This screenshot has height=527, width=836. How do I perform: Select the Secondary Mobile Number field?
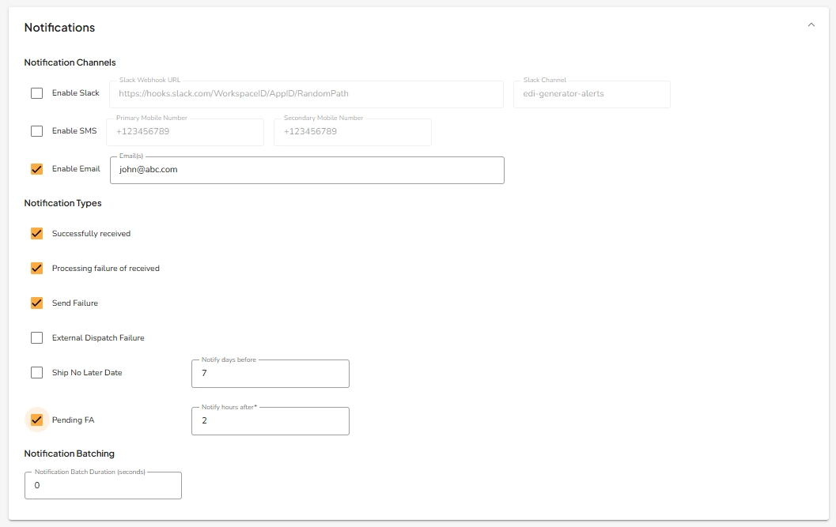point(352,131)
